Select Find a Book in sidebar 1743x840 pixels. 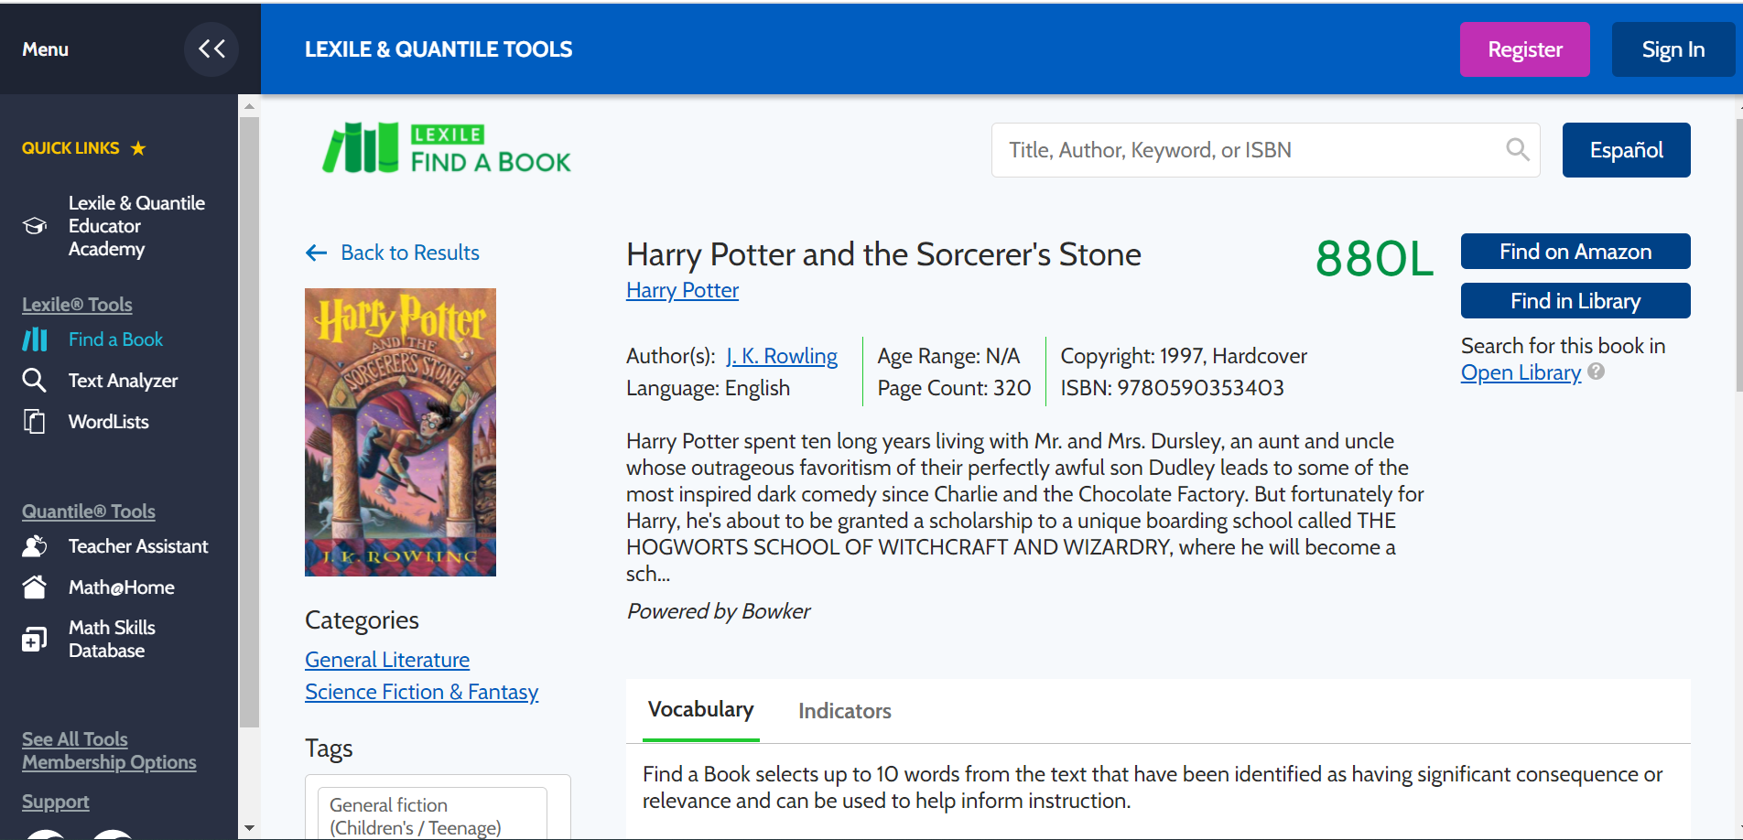pos(115,339)
